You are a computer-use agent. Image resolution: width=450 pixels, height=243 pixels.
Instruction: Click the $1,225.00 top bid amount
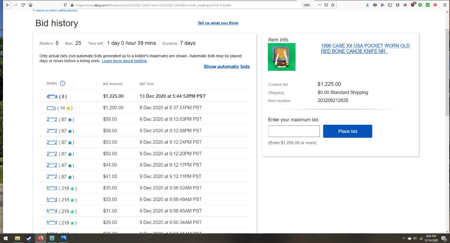pyautogui.click(x=113, y=96)
